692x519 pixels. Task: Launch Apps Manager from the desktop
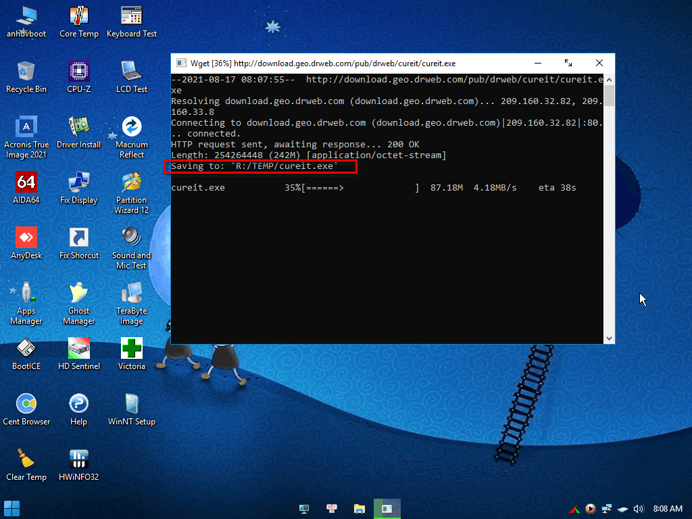point(26,303)
